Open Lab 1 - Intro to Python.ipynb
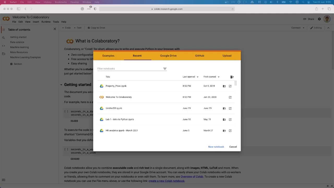The image size is (334, 188). pyautogui.click(x=120, y=119)
